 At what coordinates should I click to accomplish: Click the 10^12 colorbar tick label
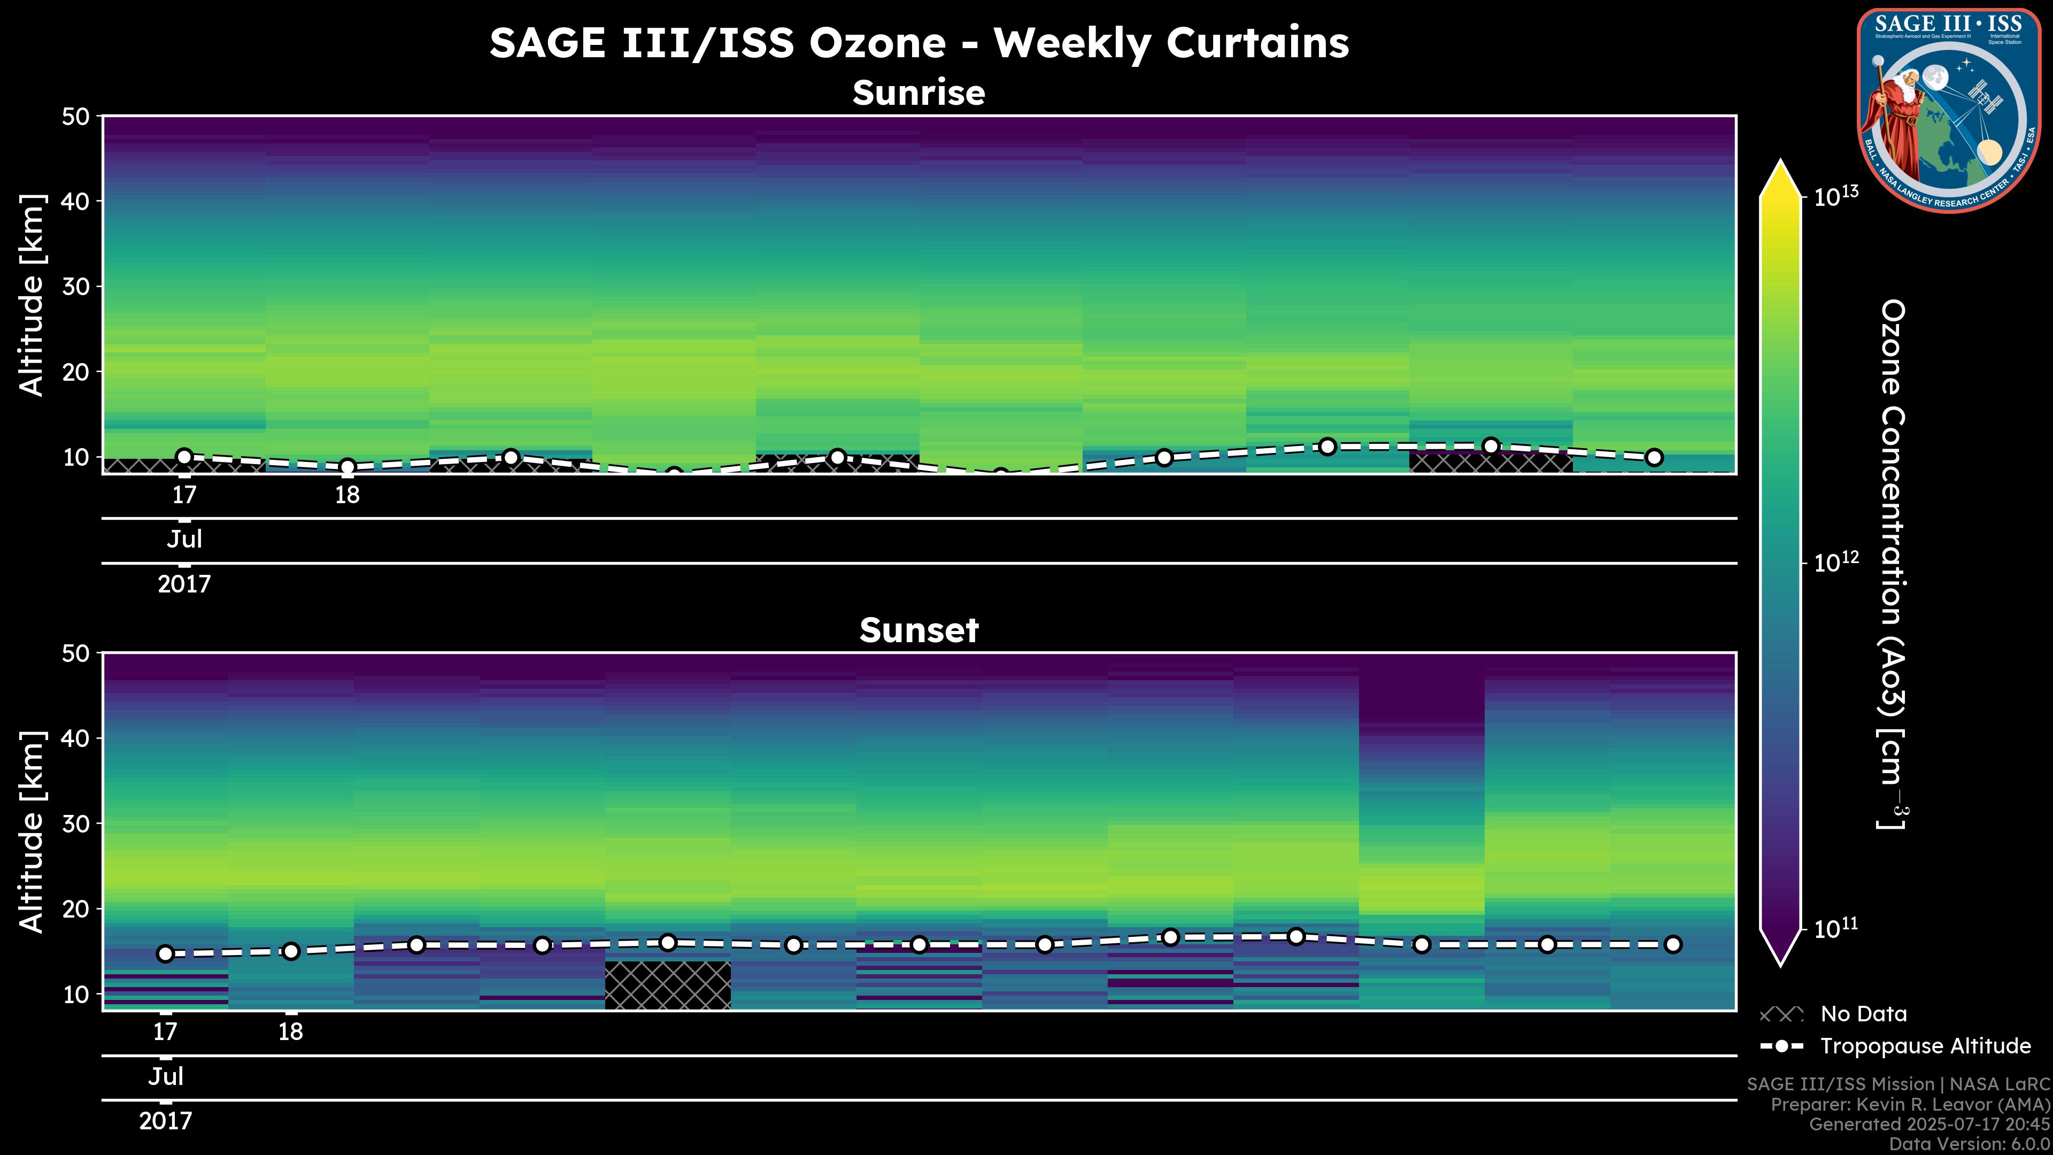coord(1836,563)
